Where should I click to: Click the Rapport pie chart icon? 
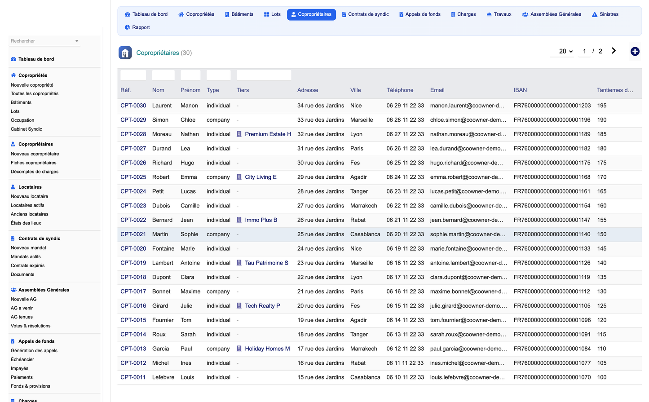(x=127, y=27)
